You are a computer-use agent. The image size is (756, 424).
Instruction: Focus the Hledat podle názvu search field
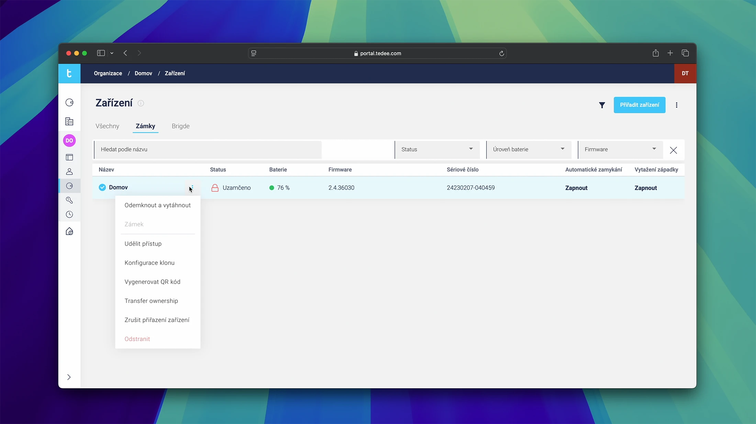pos(208,149)
